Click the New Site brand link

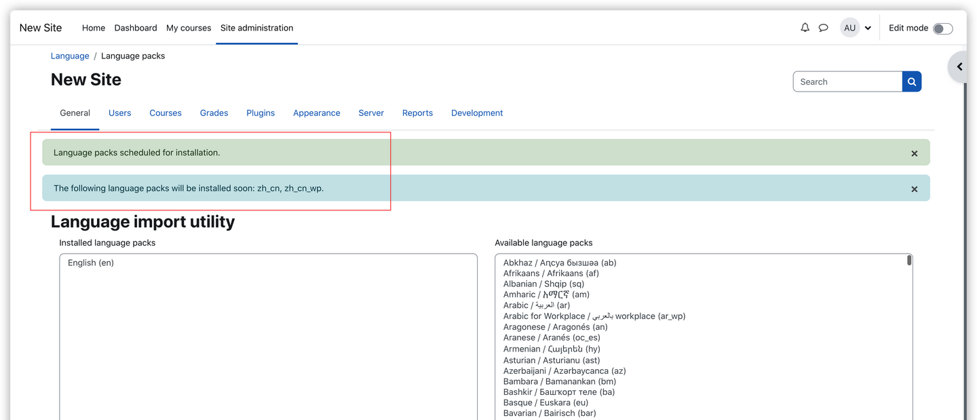click(x=41, y=28)
